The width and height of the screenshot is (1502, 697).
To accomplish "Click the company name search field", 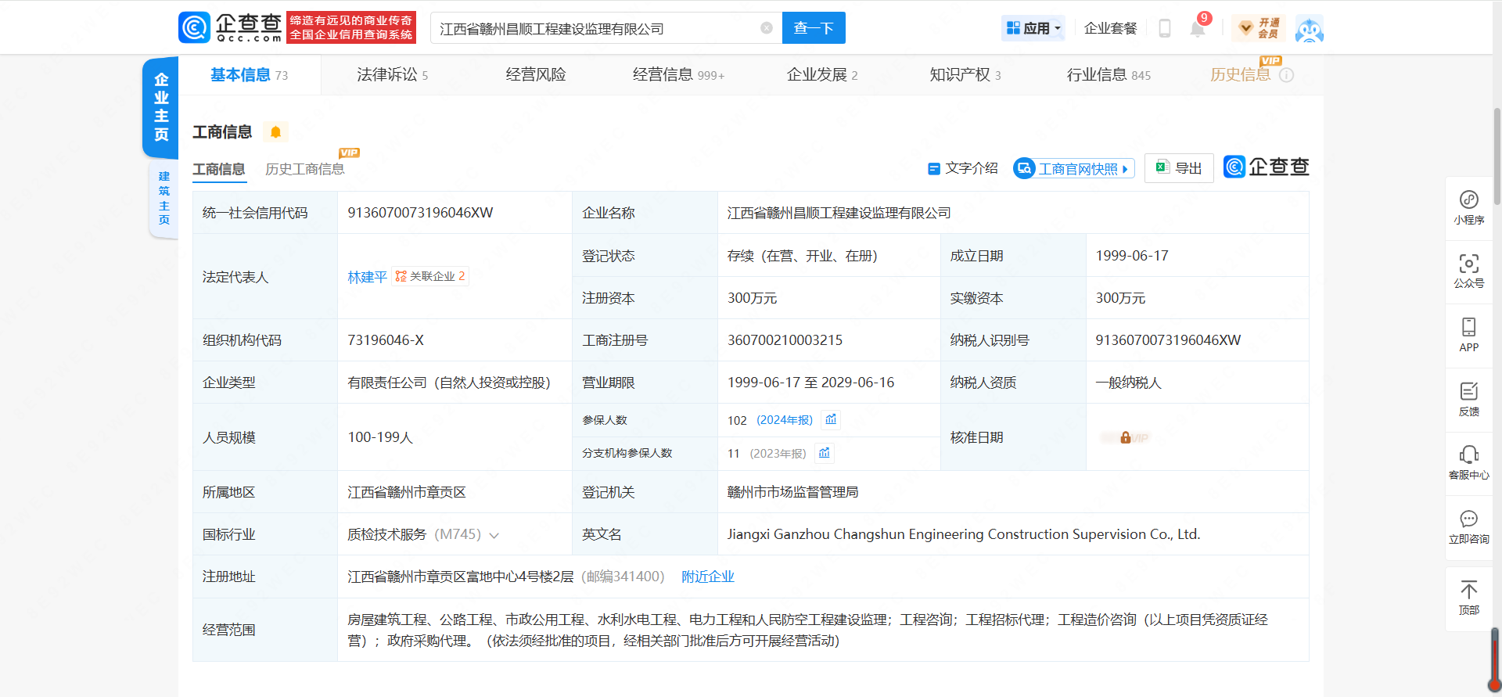I will tap(595, 28).
